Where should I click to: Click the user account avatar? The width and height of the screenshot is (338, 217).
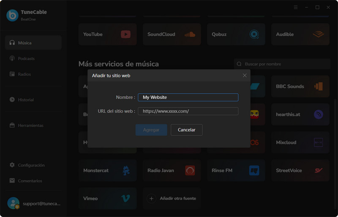pyautogui.click(x=14, y=203)
